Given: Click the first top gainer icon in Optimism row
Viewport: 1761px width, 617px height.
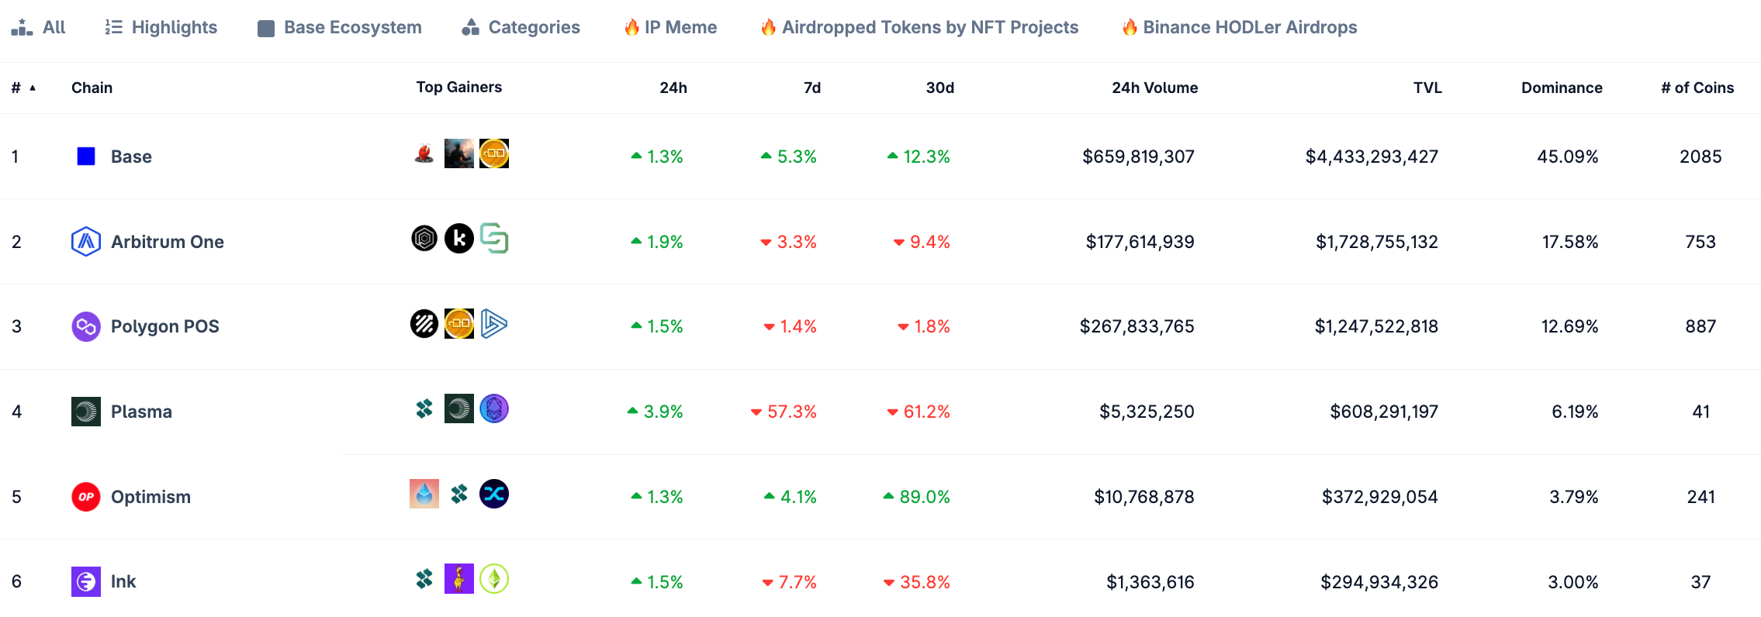Looking at the screenshot, I should (x=424, y=494).
